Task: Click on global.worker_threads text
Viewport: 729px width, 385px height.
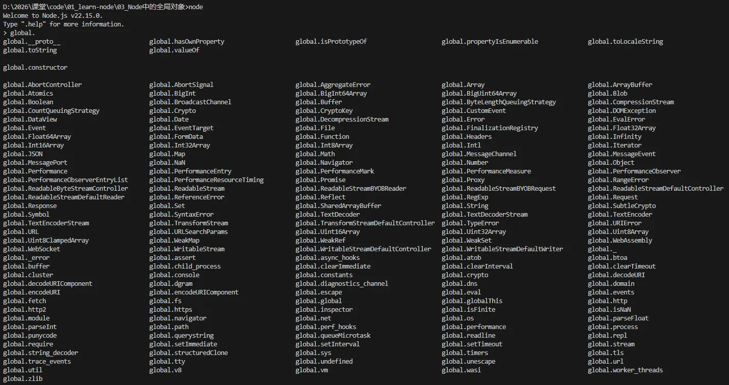Action: click(x=625, y=370)
